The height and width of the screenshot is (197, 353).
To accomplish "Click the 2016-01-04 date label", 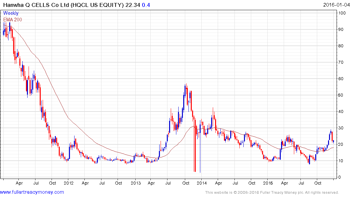I will tap(336, 5).
